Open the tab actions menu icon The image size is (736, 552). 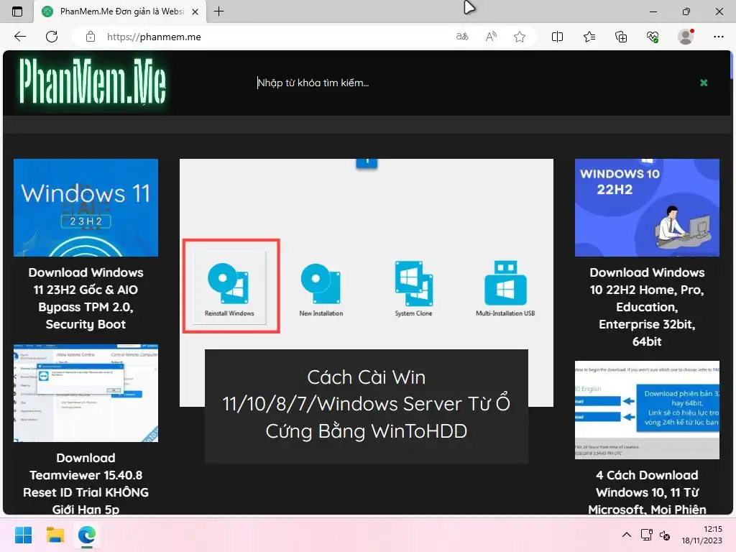click(x=17, y=11)
